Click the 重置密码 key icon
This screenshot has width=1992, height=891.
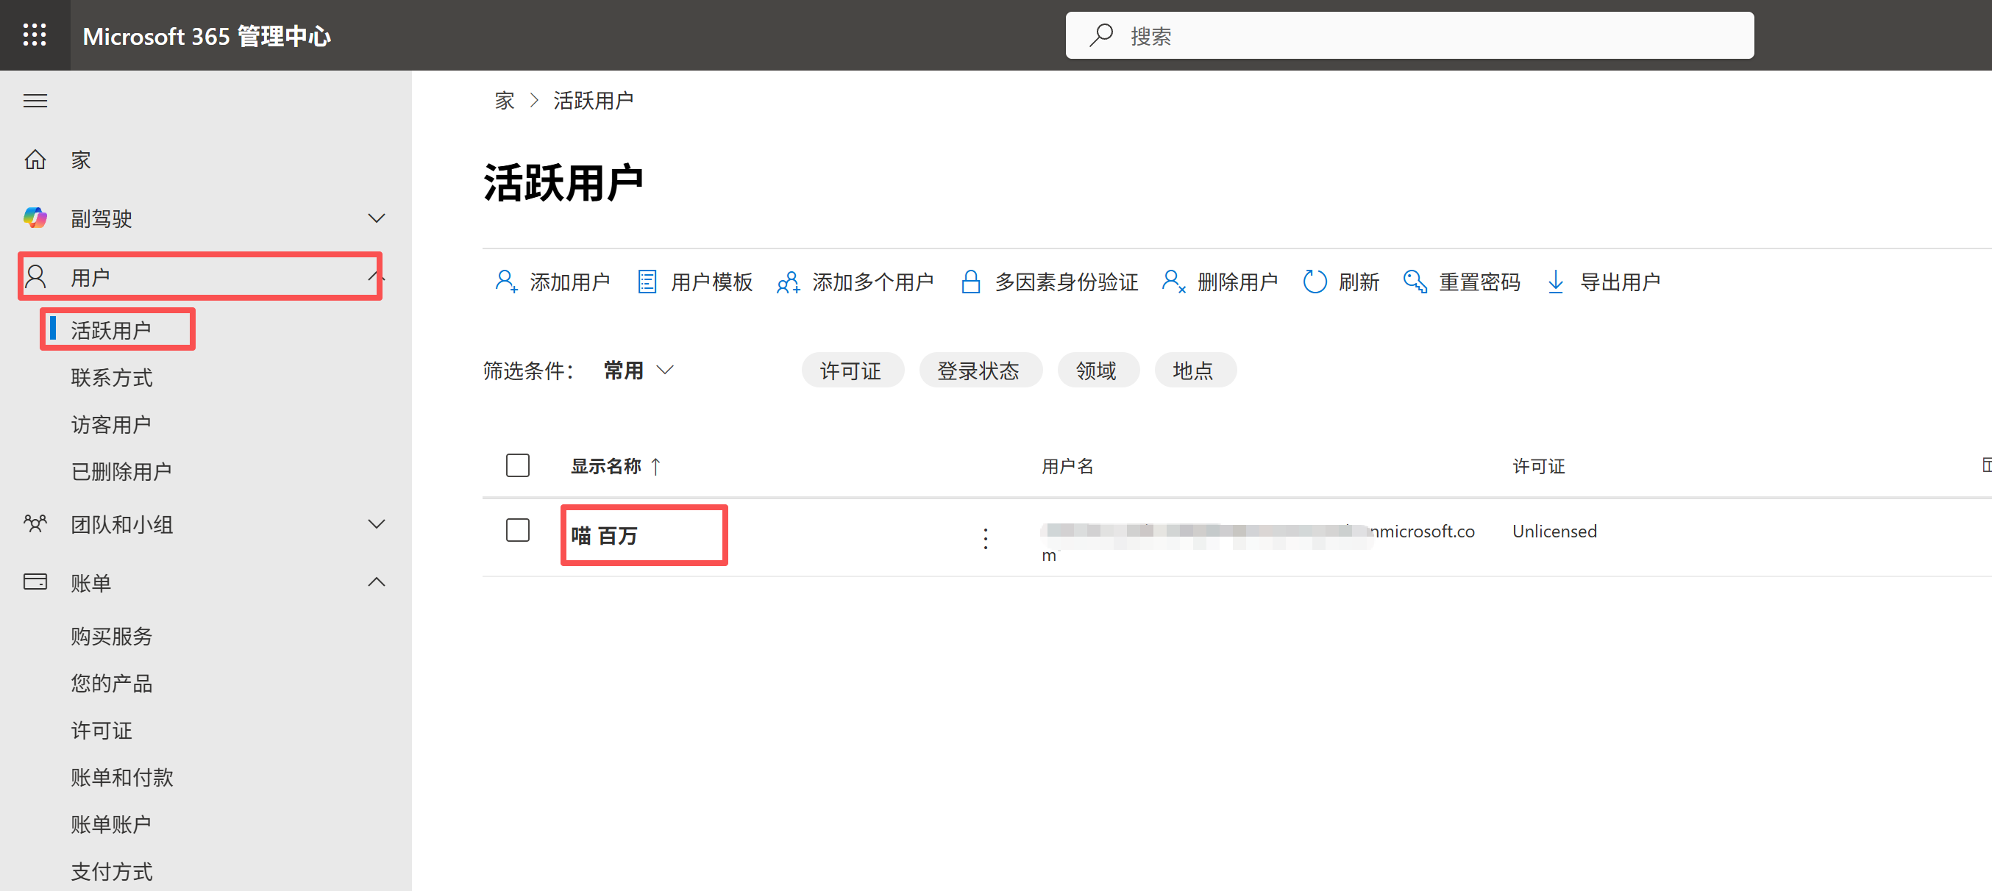pyautogui.click(x=1415, y=282)
